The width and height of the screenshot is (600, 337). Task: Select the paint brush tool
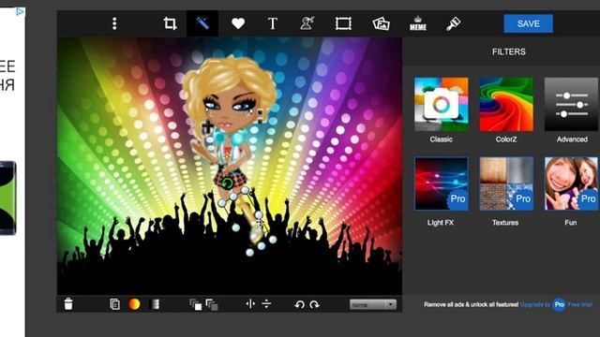pyautogui.click(x=454, y=23)
